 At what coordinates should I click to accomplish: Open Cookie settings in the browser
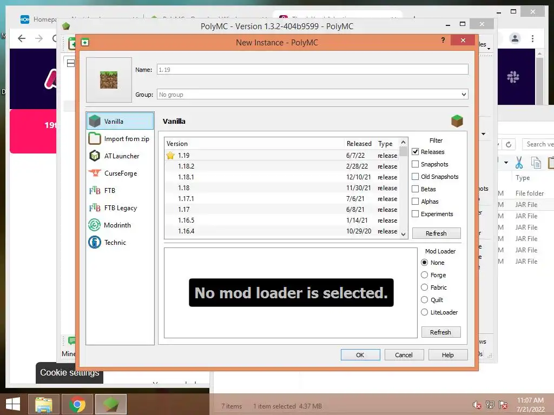[x=70, y=373]
